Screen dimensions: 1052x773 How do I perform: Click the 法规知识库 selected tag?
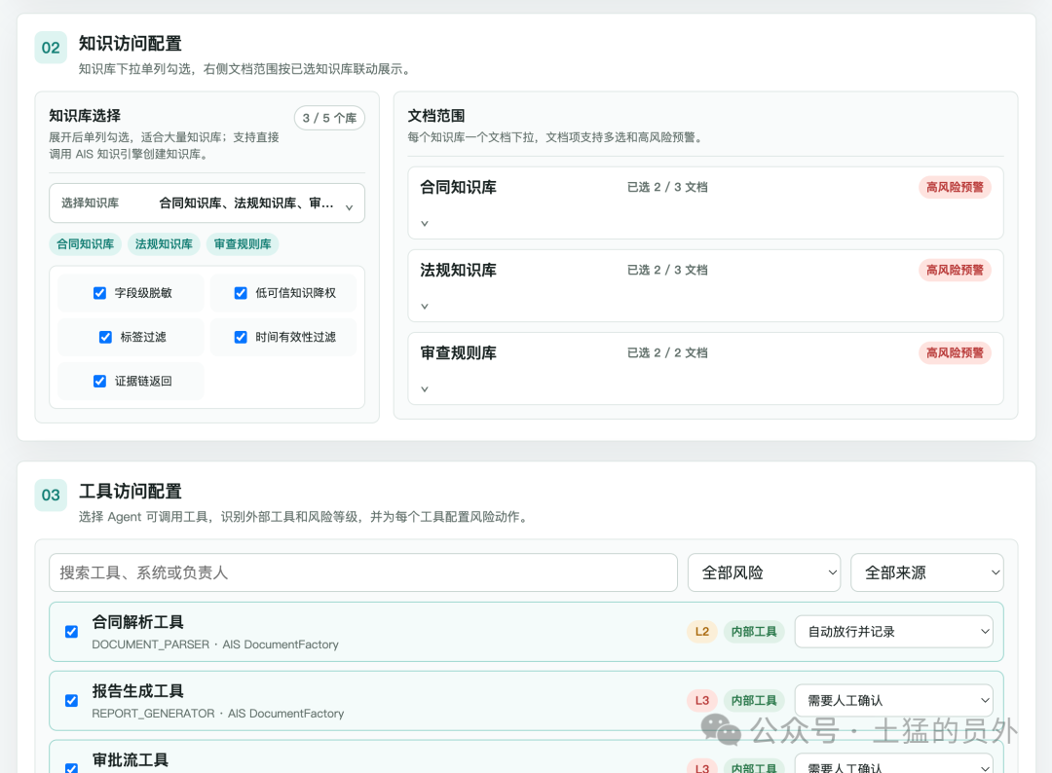164,244
